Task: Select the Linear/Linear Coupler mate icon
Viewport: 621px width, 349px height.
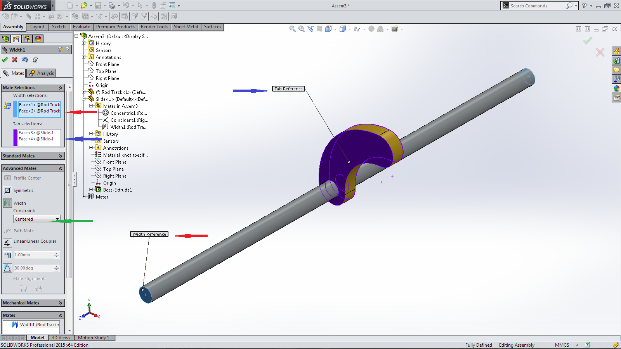Action: pos(7,243)
